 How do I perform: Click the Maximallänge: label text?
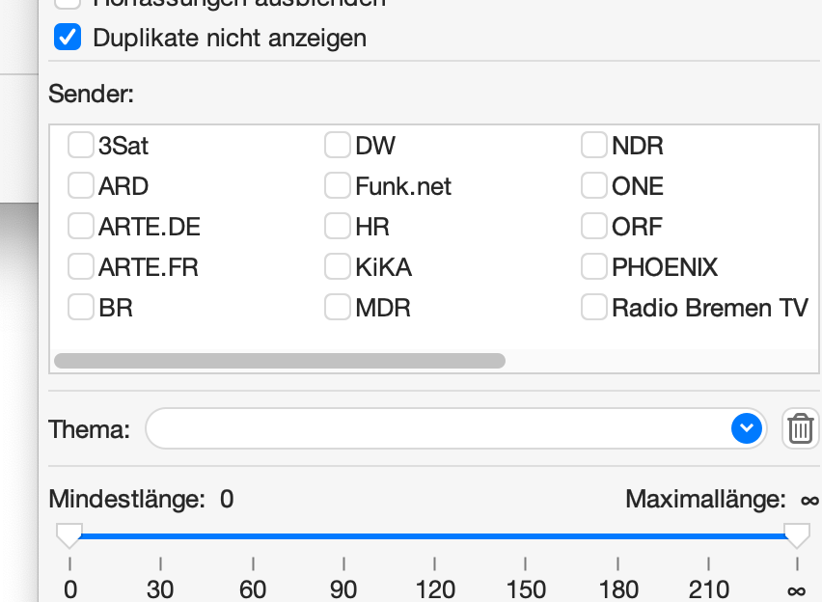705,499
